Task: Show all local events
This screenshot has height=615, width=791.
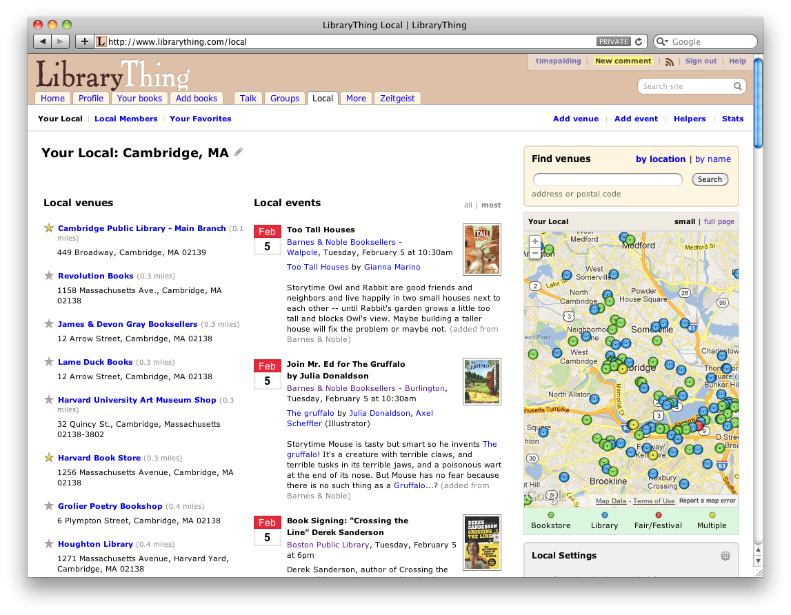Action: [468, 205]
